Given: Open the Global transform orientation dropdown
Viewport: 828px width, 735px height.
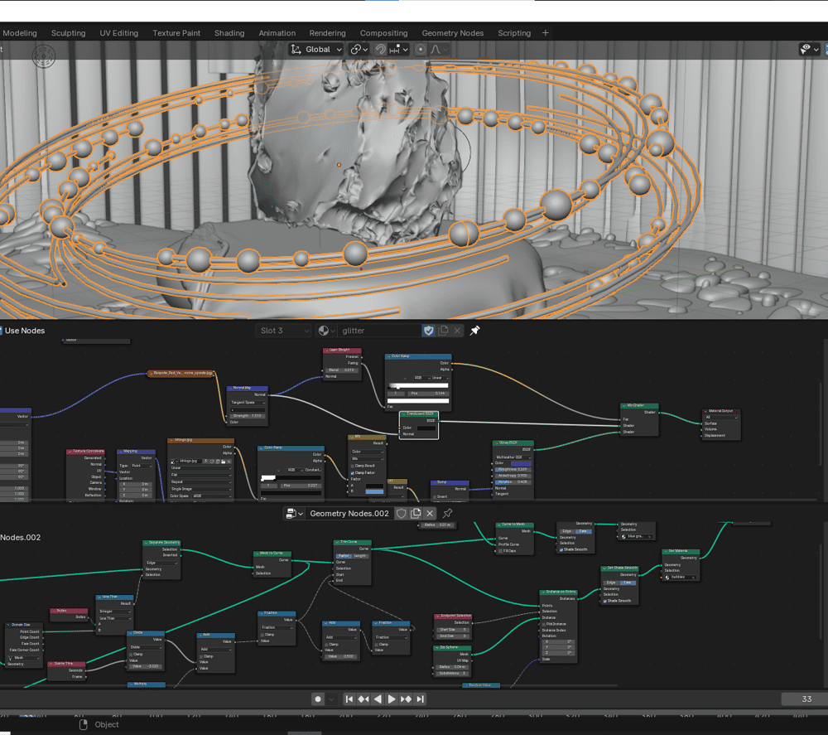Looking at the screenshot, I should [x=315, y=50].
